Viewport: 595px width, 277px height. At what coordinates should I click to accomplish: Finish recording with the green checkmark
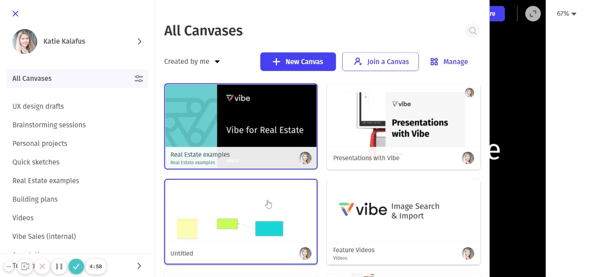pyautogui.click(x=76, y=266)
